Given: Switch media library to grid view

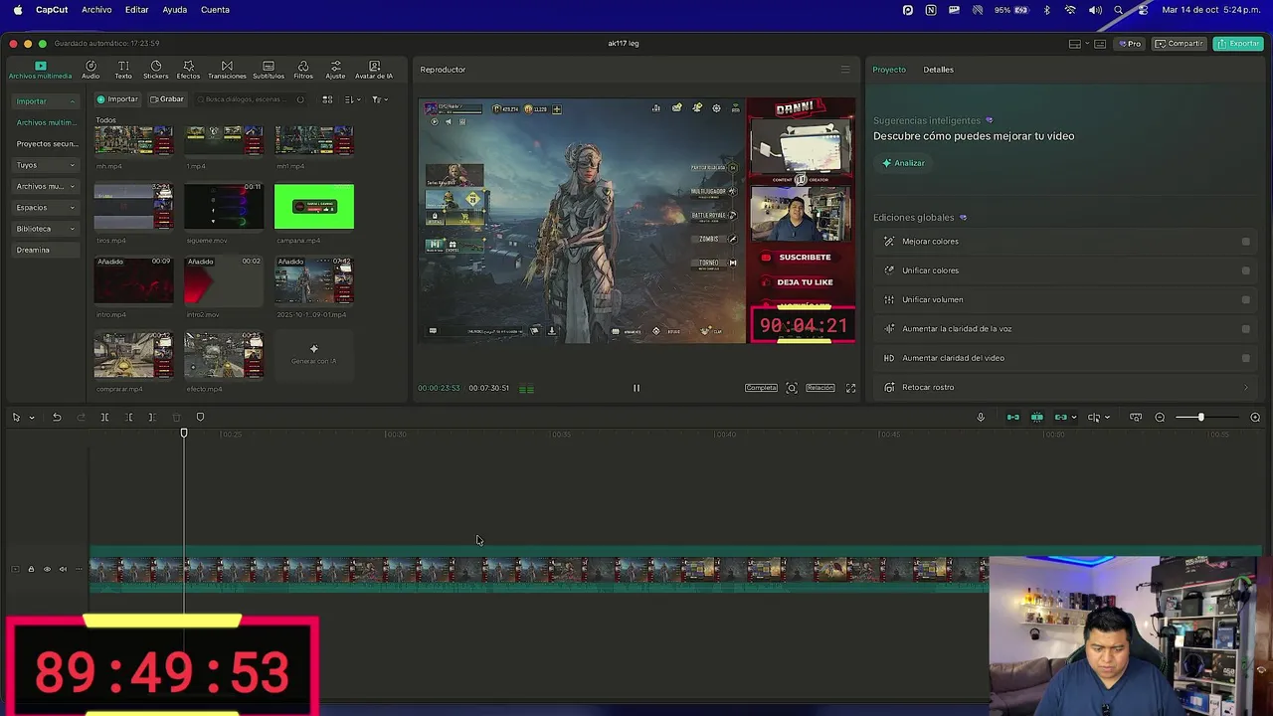Looking at the screenshot, I should tap(327, 99).
